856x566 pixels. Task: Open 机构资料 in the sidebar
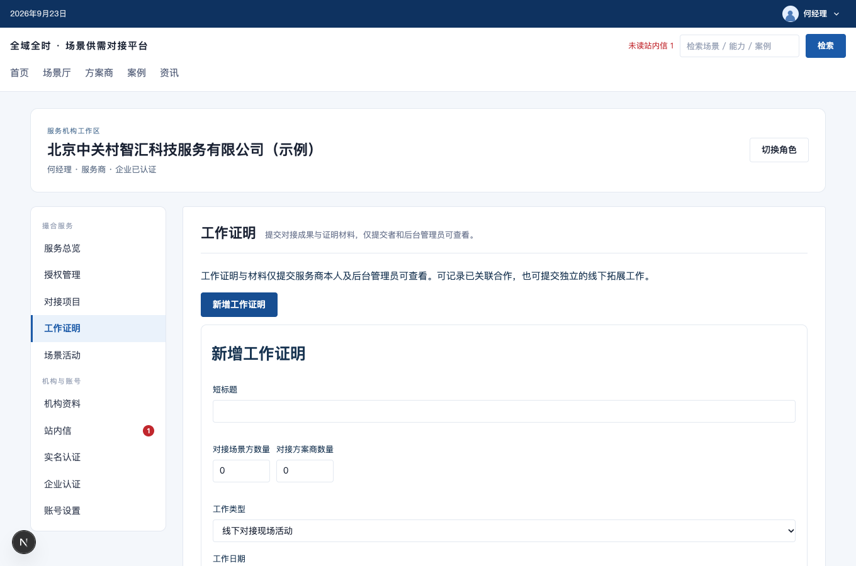99,404
